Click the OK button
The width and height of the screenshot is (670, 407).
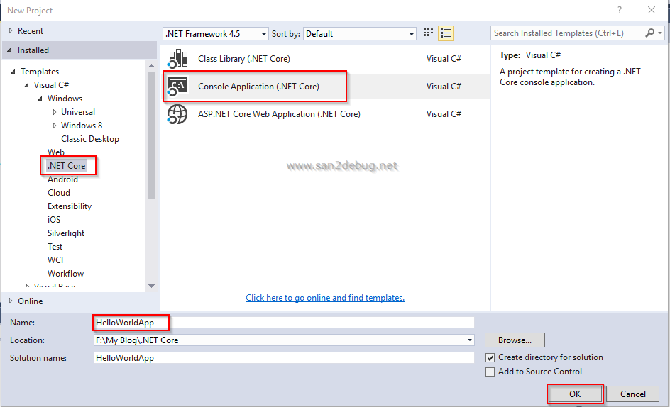coord(575,394)
